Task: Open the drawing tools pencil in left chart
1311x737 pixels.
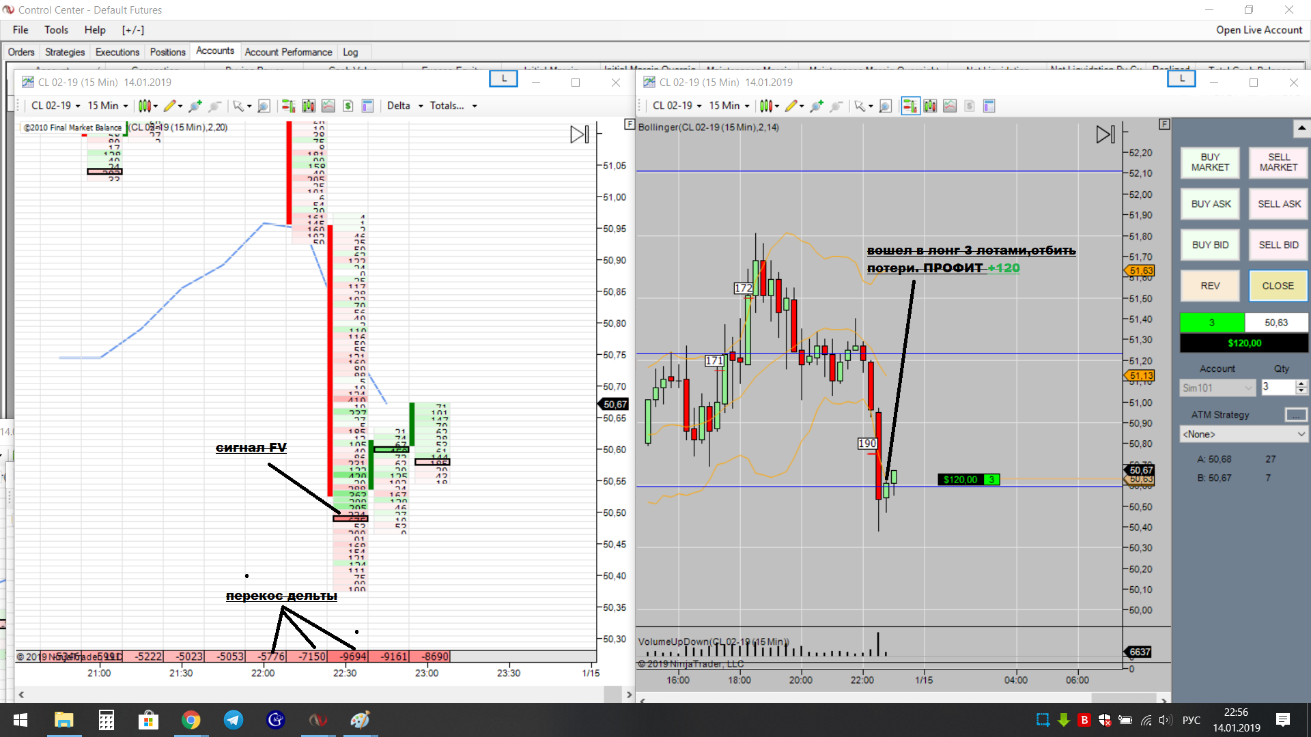Action: pyautogui.click(x=170, y=106)
